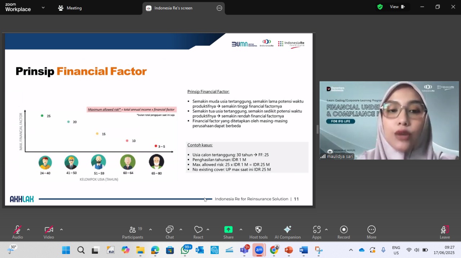Image resolution: width=461 pixels, height=258 pixels.
Task: Open the Chat panel
Action: [x=170, y=232]
